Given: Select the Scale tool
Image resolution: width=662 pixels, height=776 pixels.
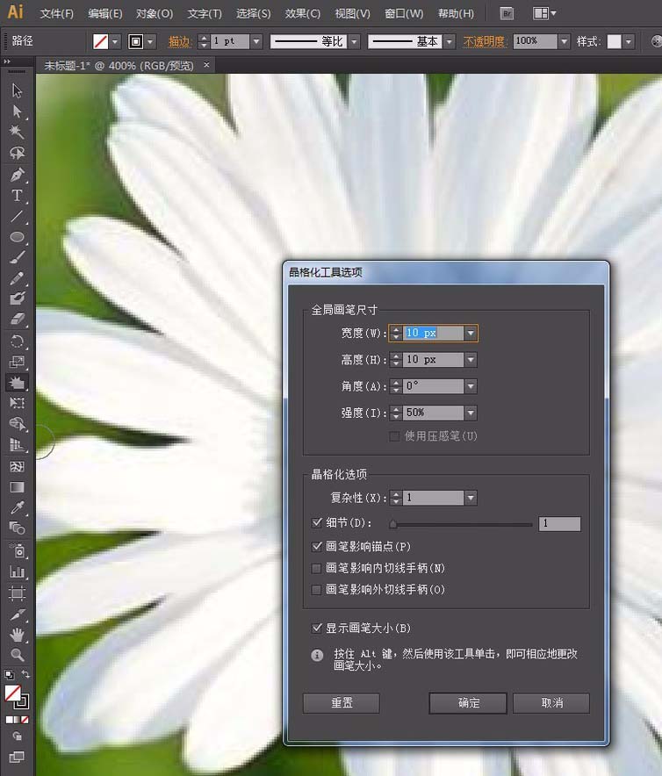Looking at the screenshot, I should coord(17,362).
